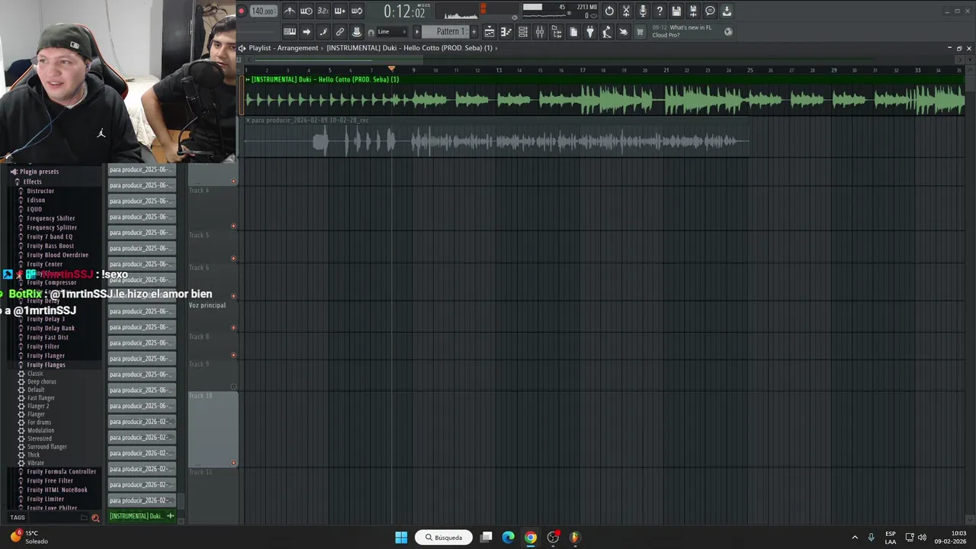Open the Mixer view icon
The height and width of the screenshot is (549, 976).
pyautogui.click(x=540, y=31)
